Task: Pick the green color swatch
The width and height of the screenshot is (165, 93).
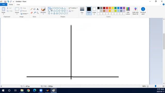Action: pos(115,8)
